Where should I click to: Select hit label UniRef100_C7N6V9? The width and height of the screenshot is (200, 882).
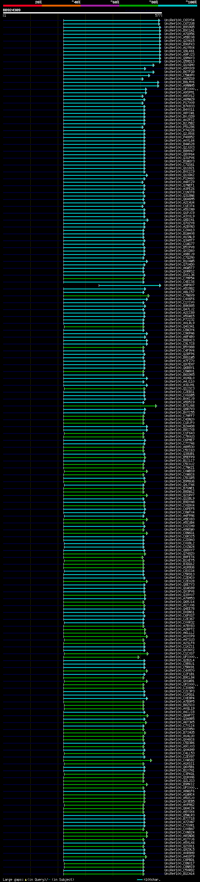click(x=179, y=295)
